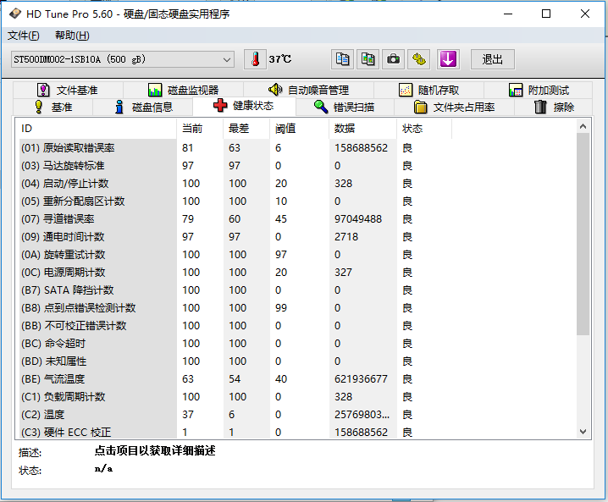The width and height of the screenshot is (608, 502).
Task: Click the copy screenshot to clipboard icon
Action: point(368,59)
